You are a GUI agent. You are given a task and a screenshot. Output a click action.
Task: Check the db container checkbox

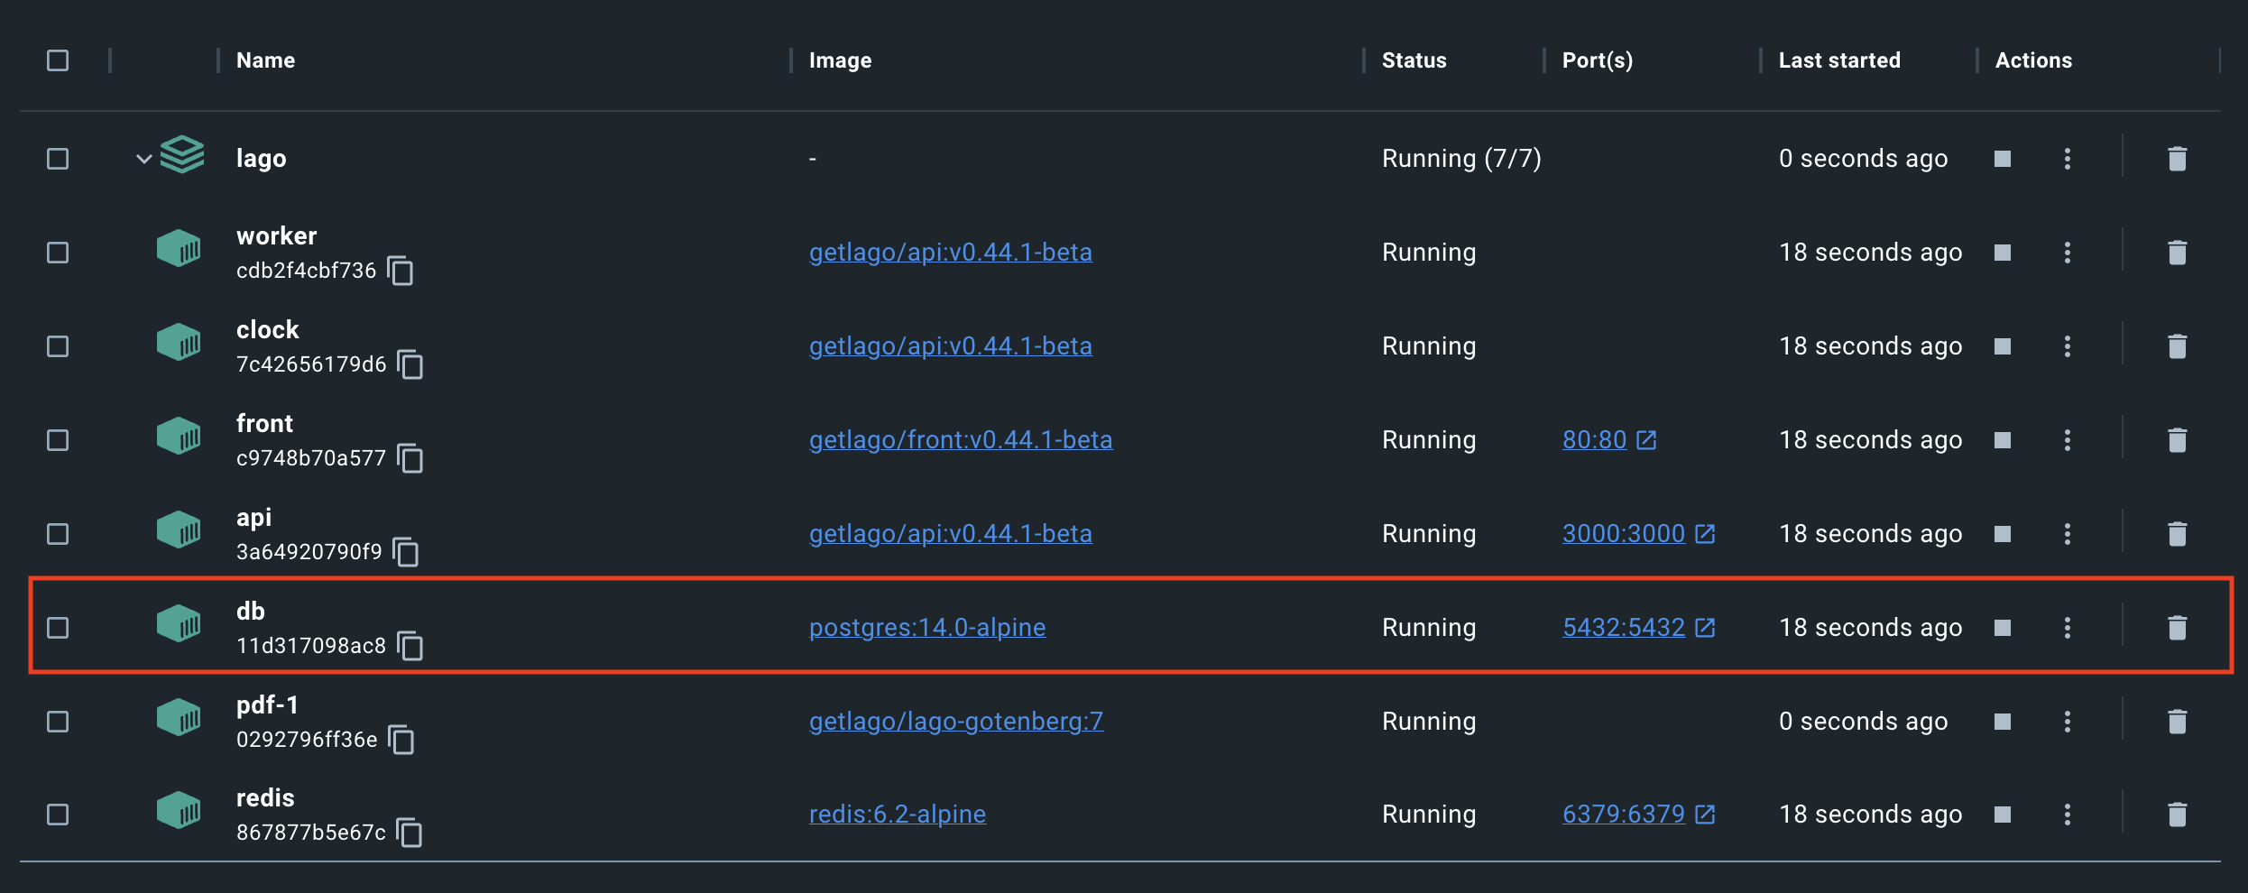coord(58,628)
